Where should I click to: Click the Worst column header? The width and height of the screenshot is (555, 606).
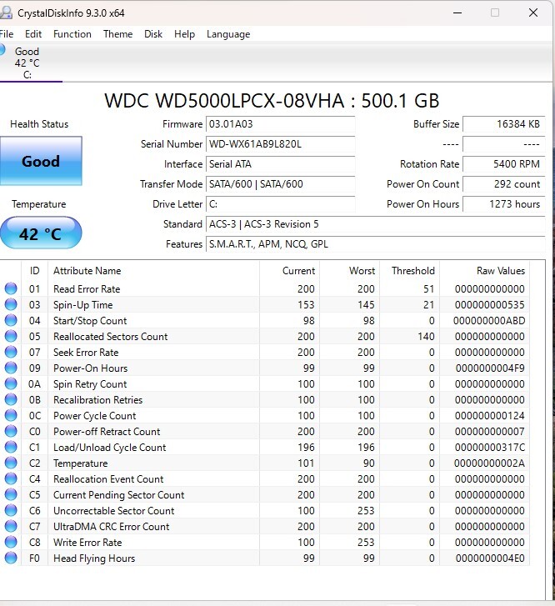click(350, 271)
